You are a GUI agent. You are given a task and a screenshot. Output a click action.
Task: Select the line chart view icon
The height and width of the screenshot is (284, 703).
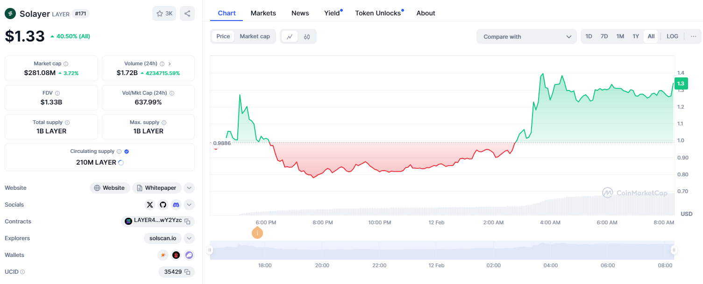pyautogui.click(x=290, y=36)
